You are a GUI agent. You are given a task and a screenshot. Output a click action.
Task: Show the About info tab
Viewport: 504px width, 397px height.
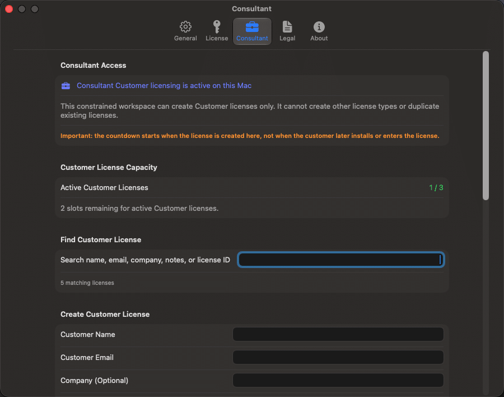pos(319,31)
